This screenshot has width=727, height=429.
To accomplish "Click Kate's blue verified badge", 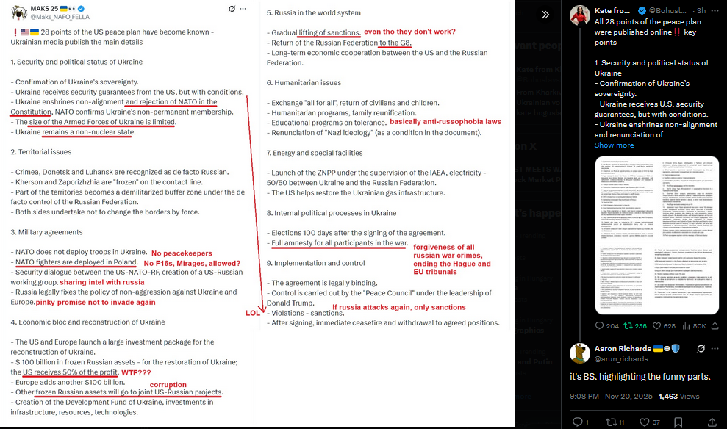I will pyautogui.click(x=642, y=10).
